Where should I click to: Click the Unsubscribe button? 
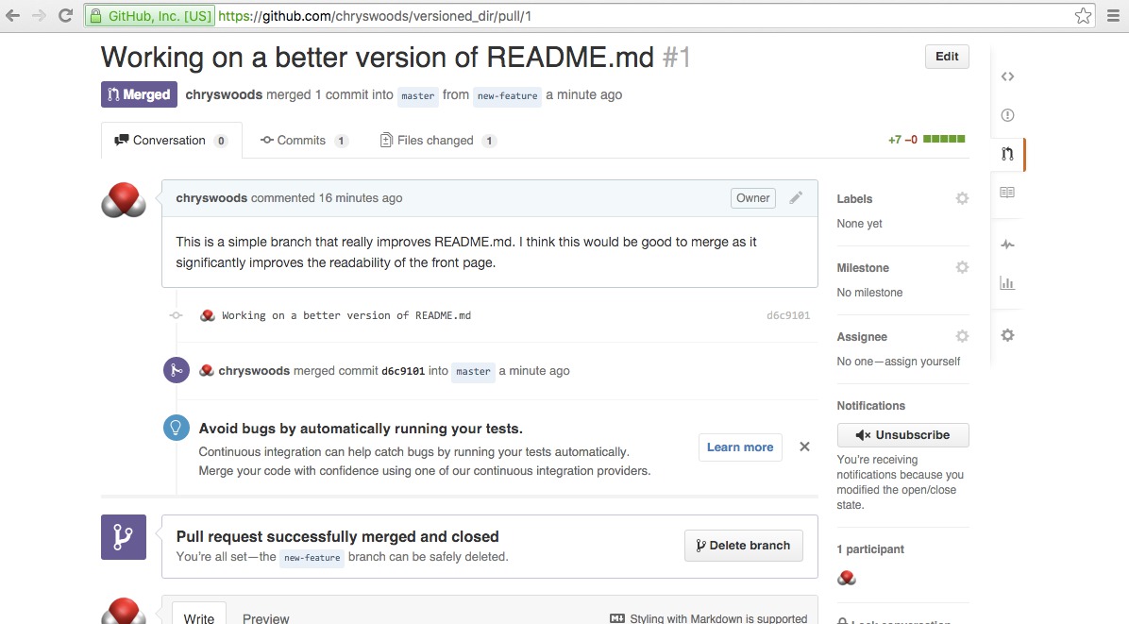coord(902,434)
